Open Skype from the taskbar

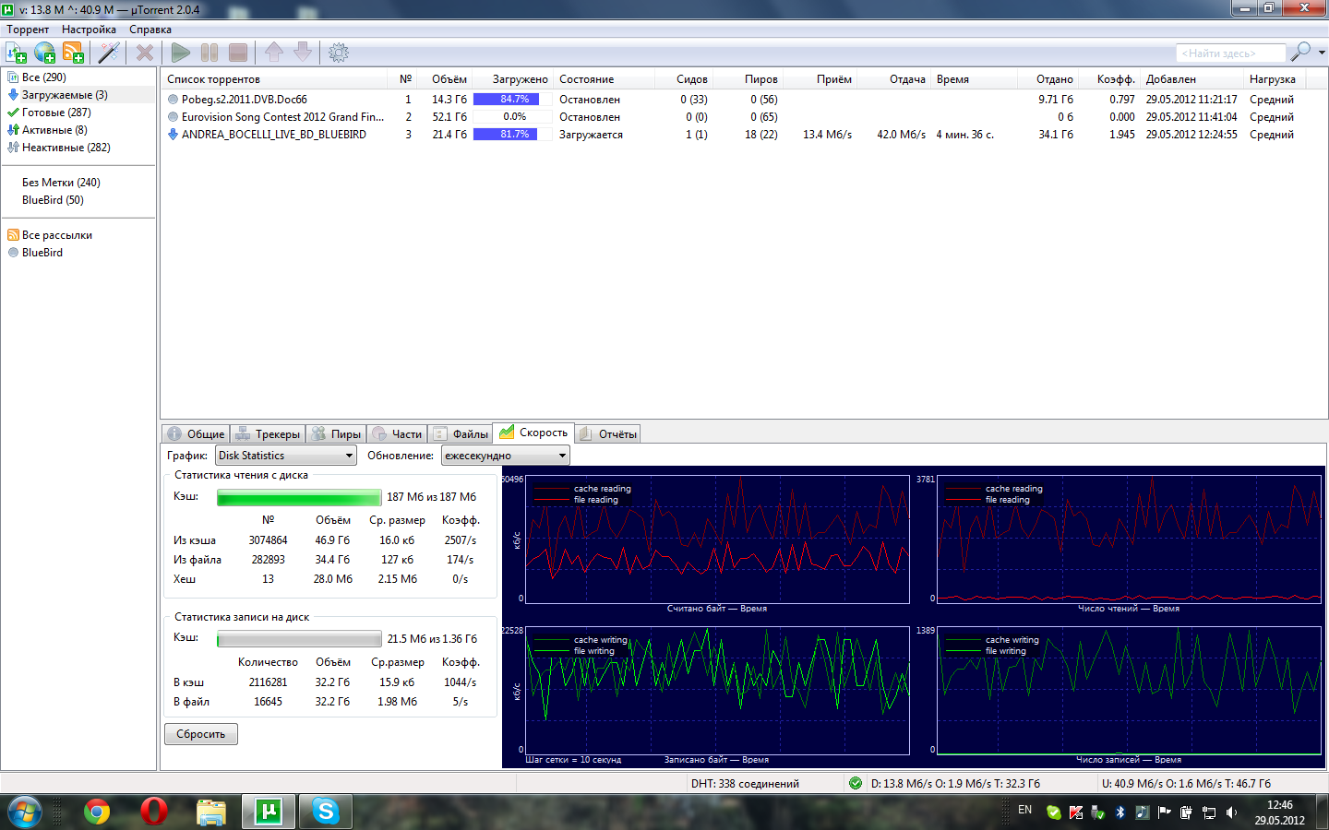[326, 812]
